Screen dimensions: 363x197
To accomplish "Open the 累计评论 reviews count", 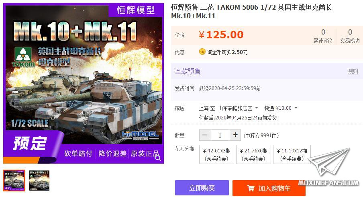I will [x=323, y=36].
